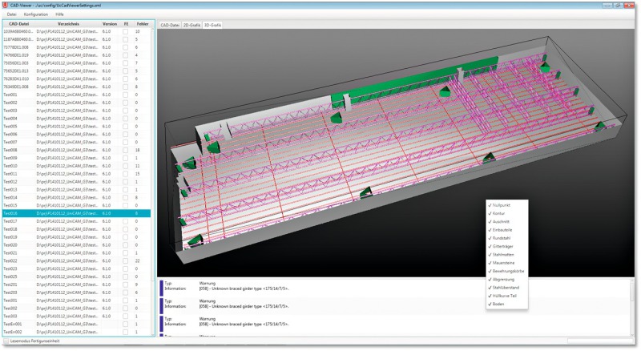This screenshot has width=641, height=351.
Task: Check the FE box for 74766DE1.019
Action: tap(126, 55)
